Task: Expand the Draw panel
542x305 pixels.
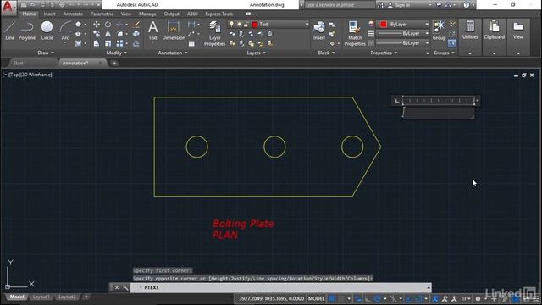Action: click(45, 53)
